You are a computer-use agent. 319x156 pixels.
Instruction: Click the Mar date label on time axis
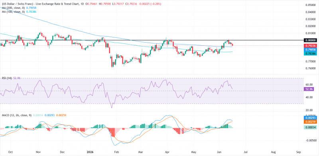(141, 152)
